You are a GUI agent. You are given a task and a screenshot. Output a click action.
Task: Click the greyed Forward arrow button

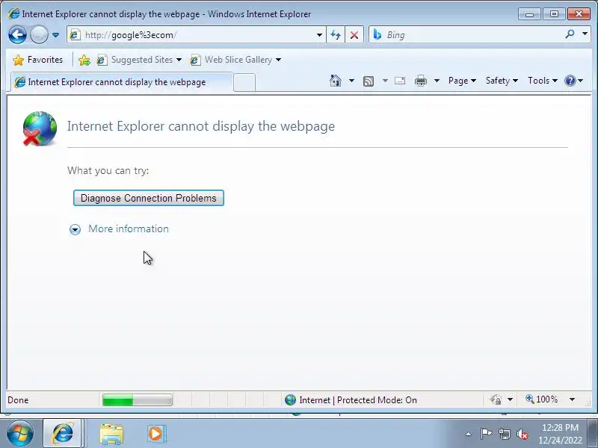tap(39, 35)
